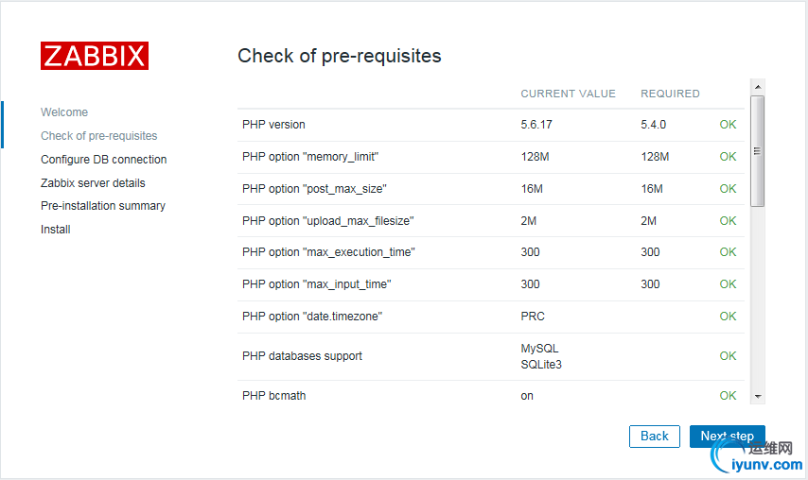Open Configure DB connection step

click(104, 160)
